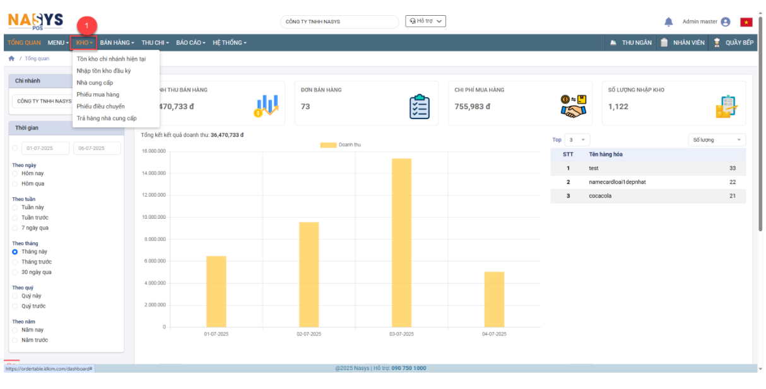Screen dimensions: 766x389
Task: Select the Hôm nay radio button
Action: tap(15, 173)
